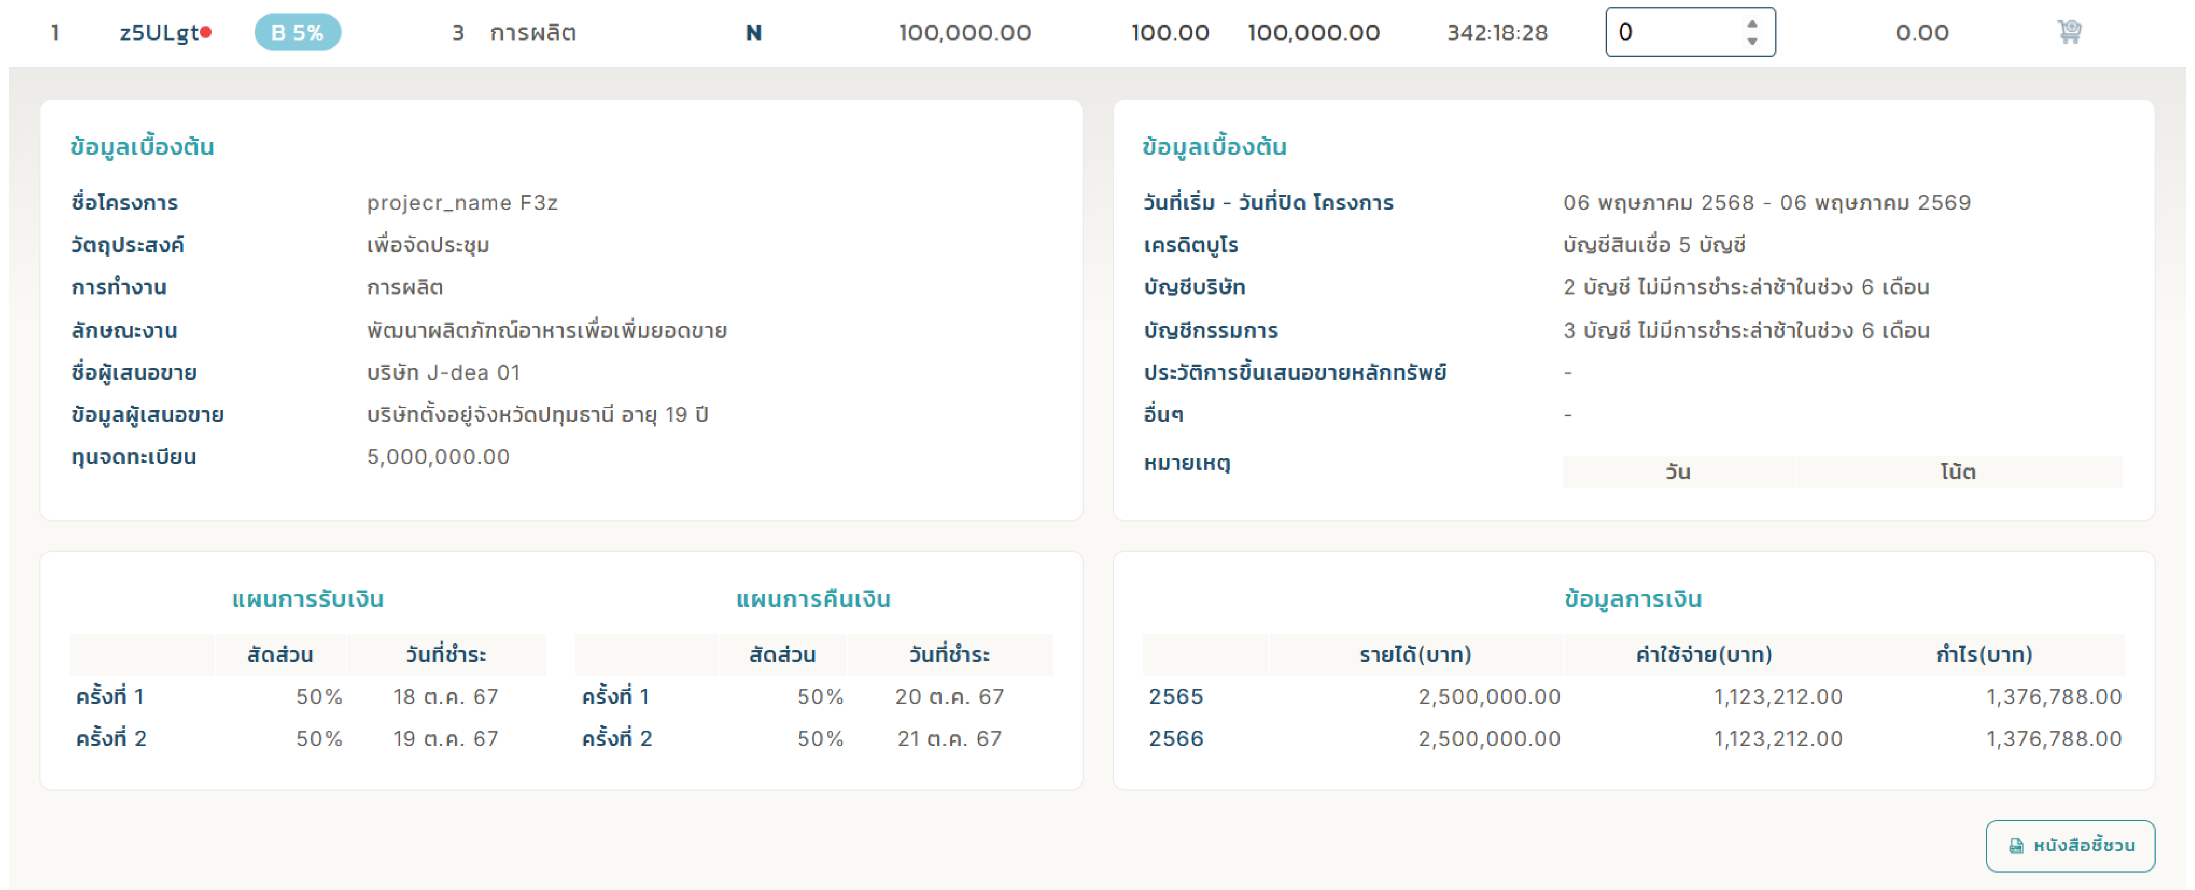Viewport: 2195px width, 890px height.
Task: Click the 100.00 value in row 1
Action: point(1170,33)
